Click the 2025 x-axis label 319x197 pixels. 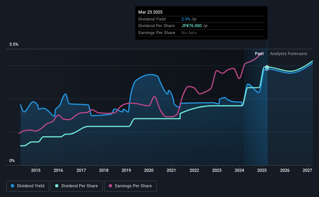tap(262, 170)
